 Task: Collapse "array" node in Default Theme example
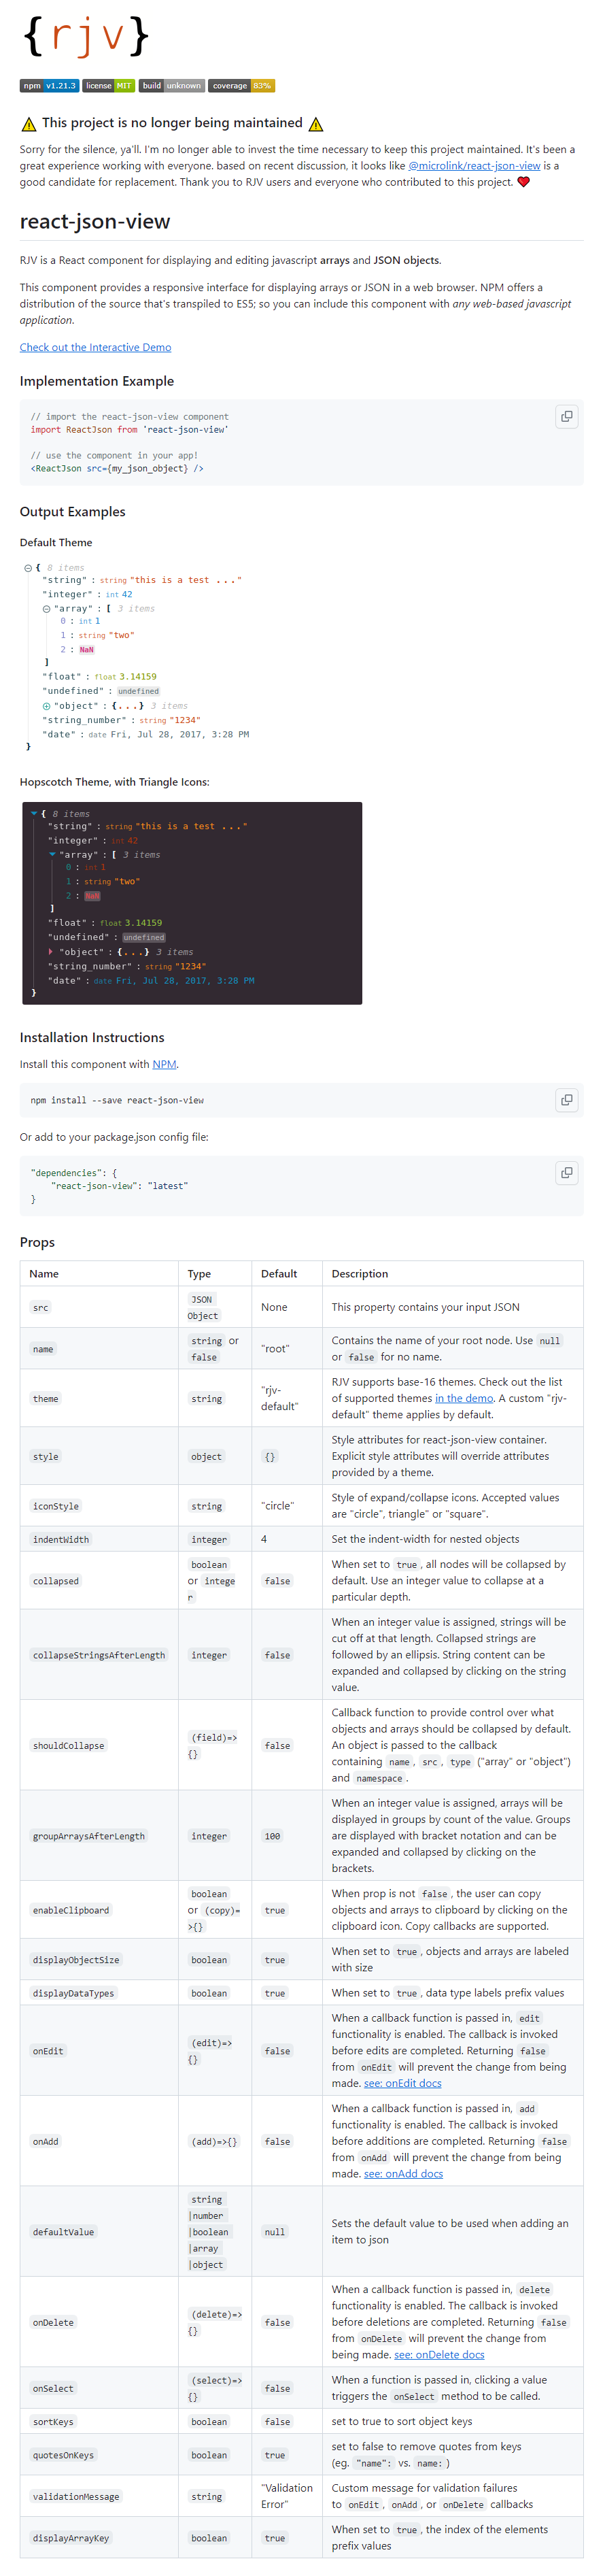[x=46, y=609]
